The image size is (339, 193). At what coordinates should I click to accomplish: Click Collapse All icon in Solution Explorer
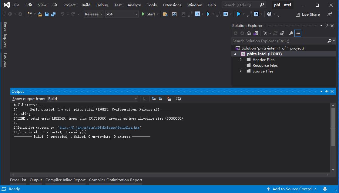point(282,33)
